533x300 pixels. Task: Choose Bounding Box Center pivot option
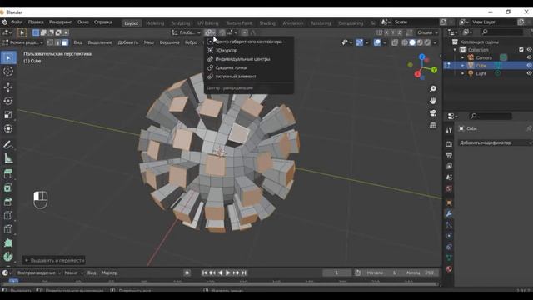point(249,42)
